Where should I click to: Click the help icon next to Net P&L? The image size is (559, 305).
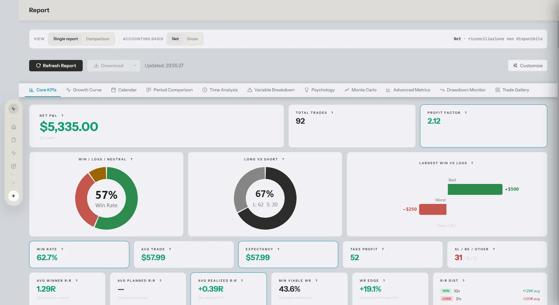coord(62,116)
